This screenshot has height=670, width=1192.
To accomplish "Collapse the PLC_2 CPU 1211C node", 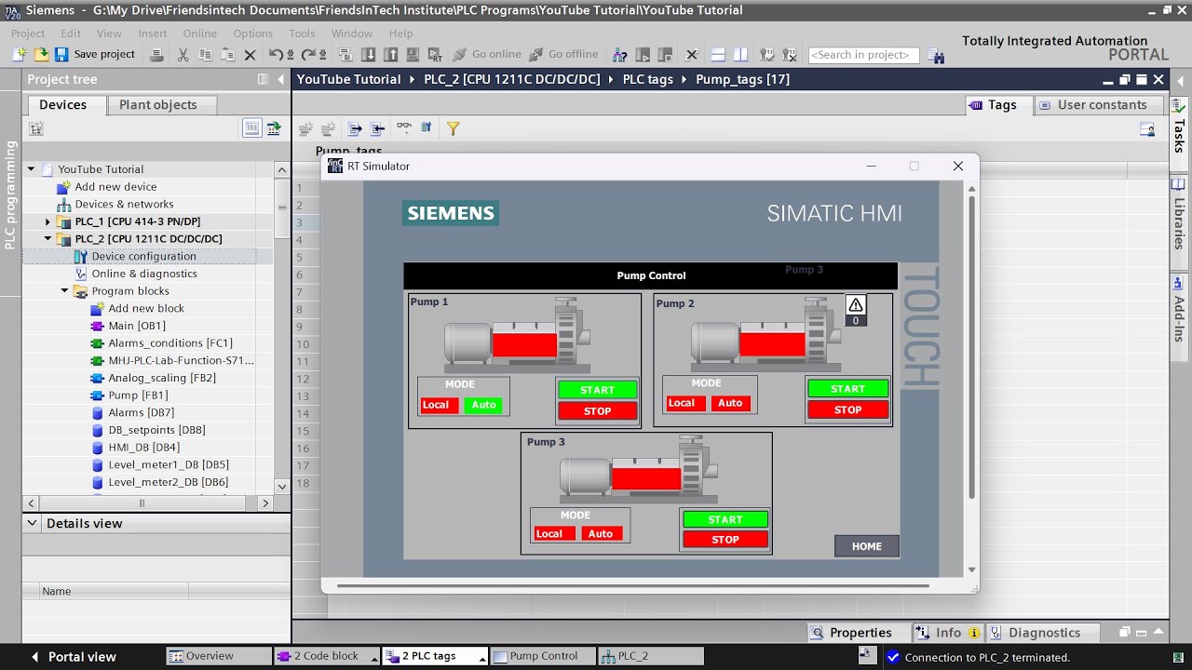I will 48,239.
